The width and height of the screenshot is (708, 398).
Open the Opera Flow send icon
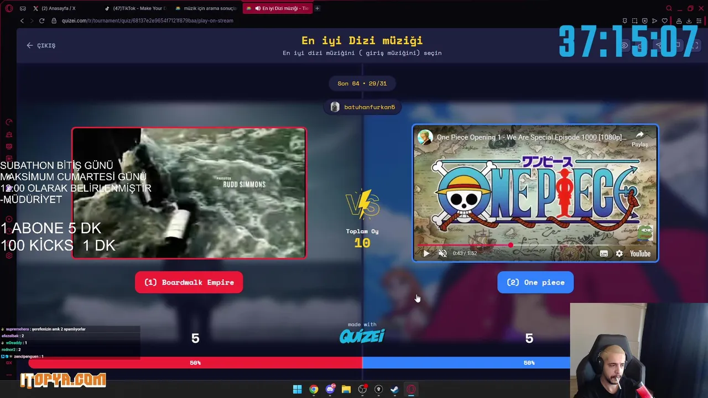654,20
